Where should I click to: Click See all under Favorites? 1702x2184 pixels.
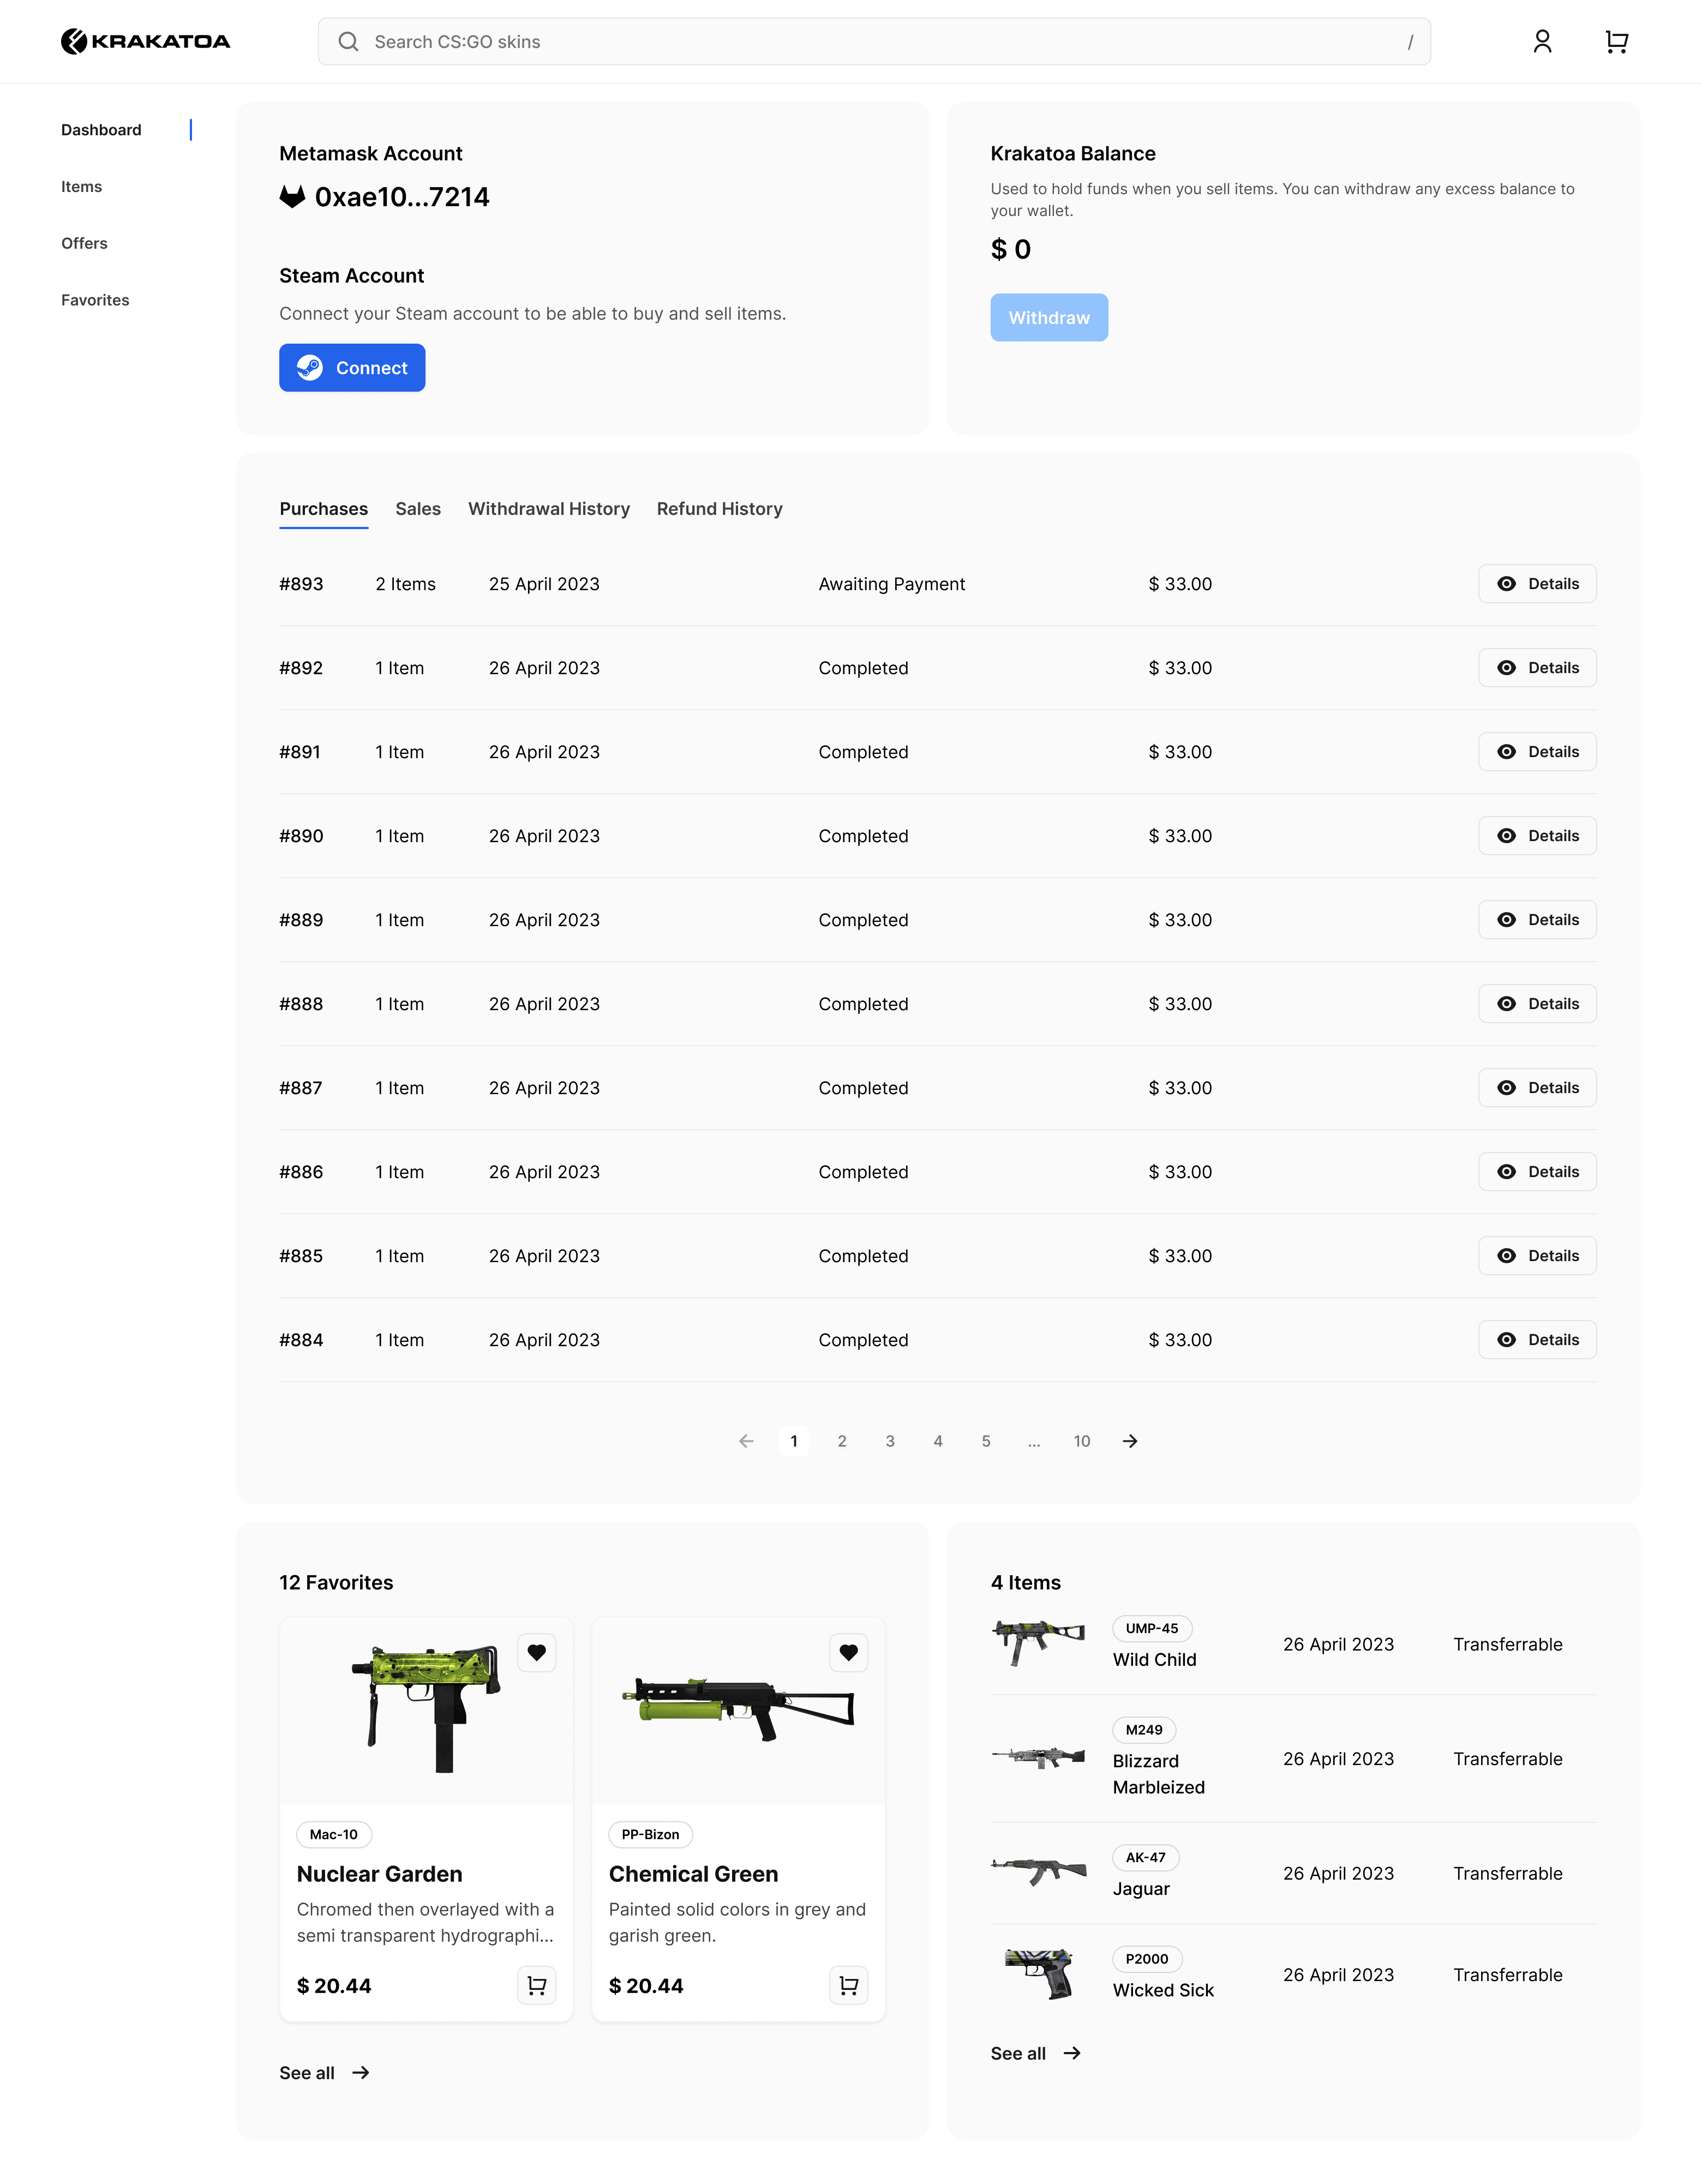pyautogui.click(x=324, y=2073)
